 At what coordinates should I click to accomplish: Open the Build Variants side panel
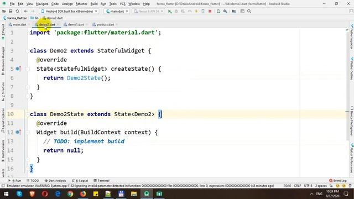(3, 150)
